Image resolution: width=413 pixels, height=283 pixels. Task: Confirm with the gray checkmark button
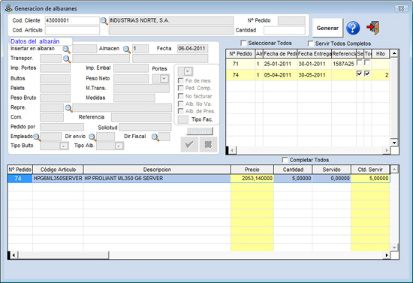pyautogui.click(x=189, y=144)
